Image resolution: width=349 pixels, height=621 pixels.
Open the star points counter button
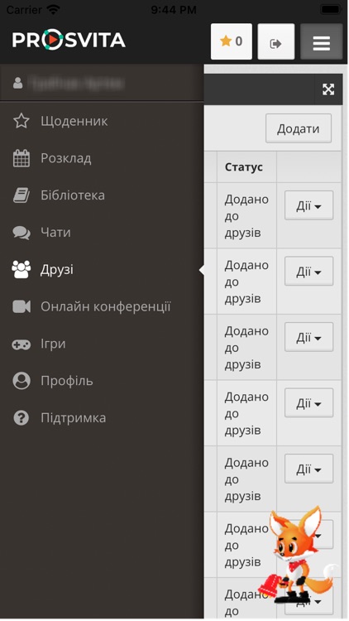pyautogui.click(x=232, y=41)
